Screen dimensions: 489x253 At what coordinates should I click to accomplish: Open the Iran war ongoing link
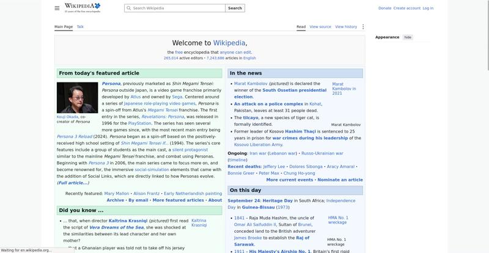click(258, 153)
